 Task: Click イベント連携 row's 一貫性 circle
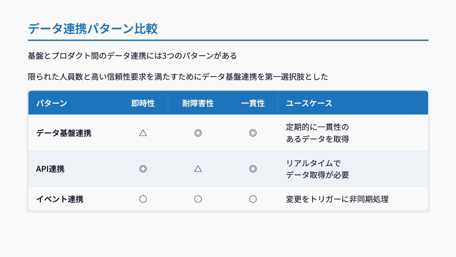click(253, 199)
